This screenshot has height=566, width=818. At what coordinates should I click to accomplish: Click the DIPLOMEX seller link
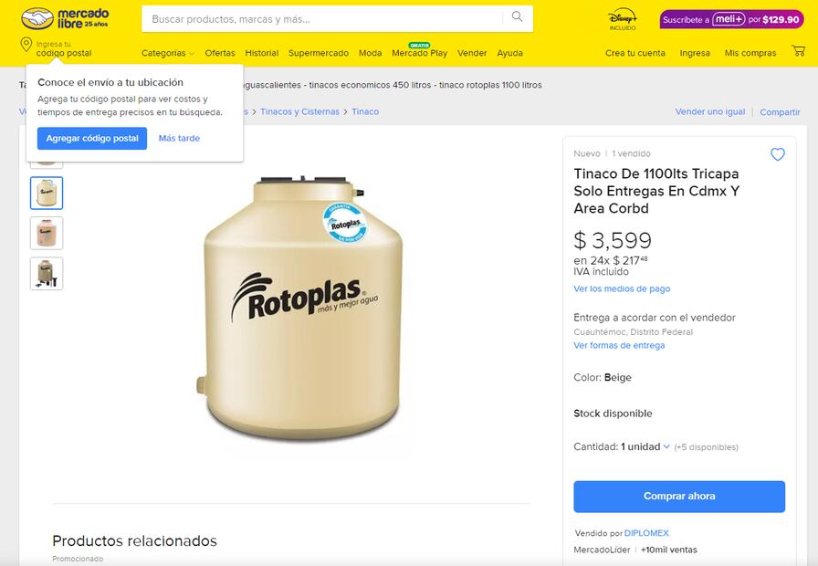tap(646, 533)
